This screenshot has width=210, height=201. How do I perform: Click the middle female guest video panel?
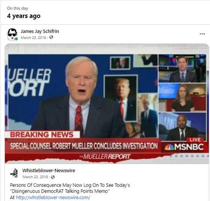182,98
